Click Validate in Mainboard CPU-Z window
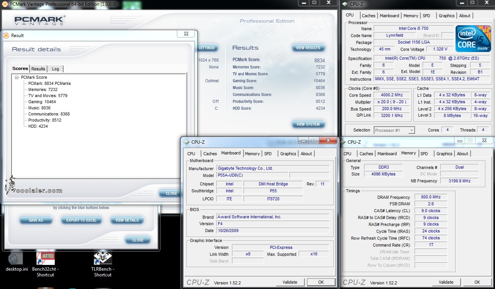 click(x=290, y=282)
